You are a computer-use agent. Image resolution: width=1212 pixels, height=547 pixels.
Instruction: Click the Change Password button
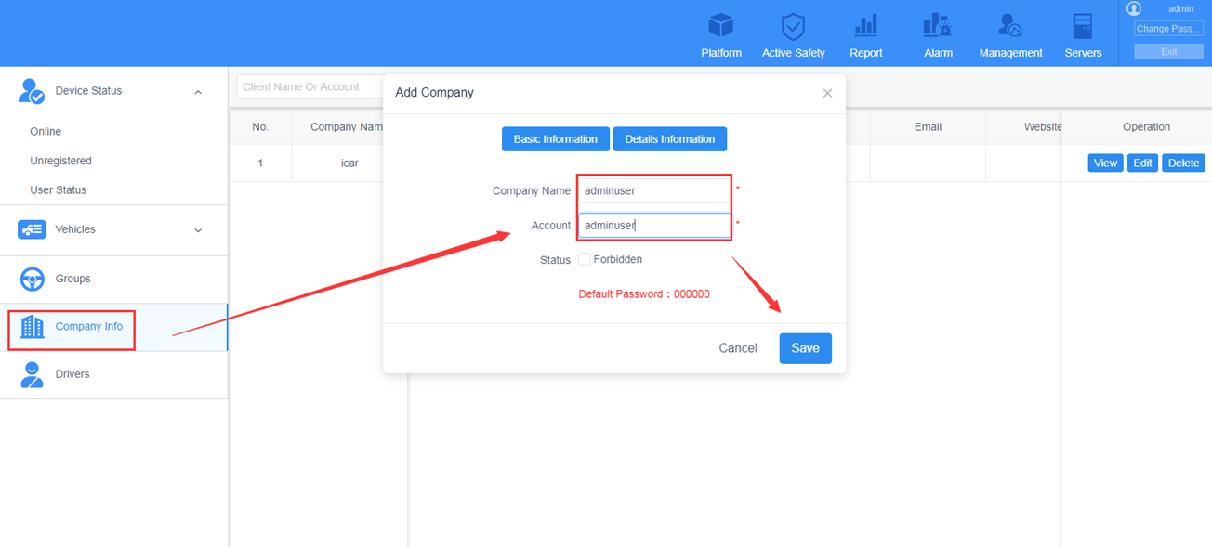[1169, 29]
